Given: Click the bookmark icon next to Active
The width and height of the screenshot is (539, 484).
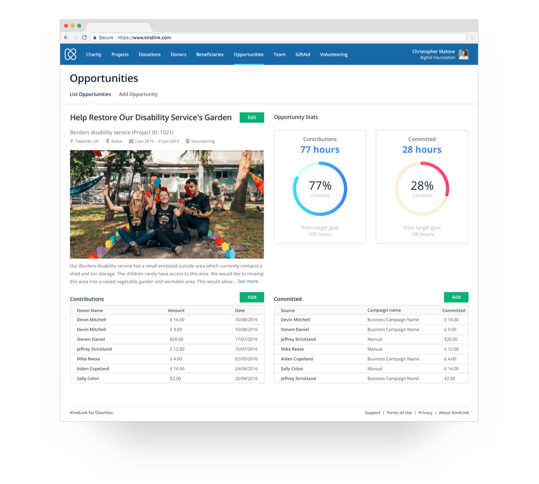Looking at the screenshot, I should pyautogui.click(x=107, y=141).
